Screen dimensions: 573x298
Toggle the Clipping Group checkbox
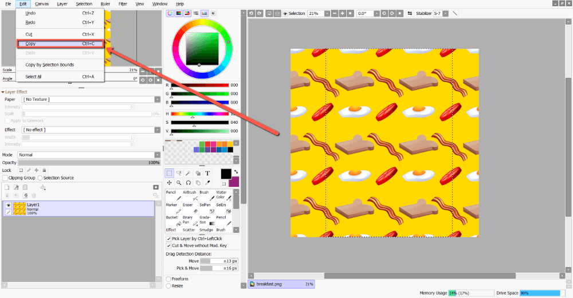click(x=5, y=178)
